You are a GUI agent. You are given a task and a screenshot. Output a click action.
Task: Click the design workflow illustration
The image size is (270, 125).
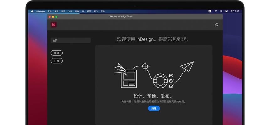pos(154,75)
